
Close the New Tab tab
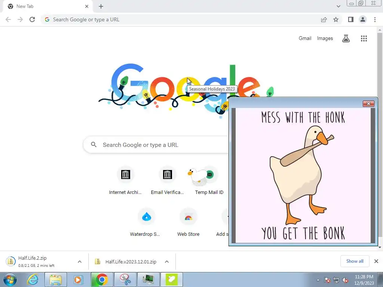pyautogui.click(x=87, y=6)
